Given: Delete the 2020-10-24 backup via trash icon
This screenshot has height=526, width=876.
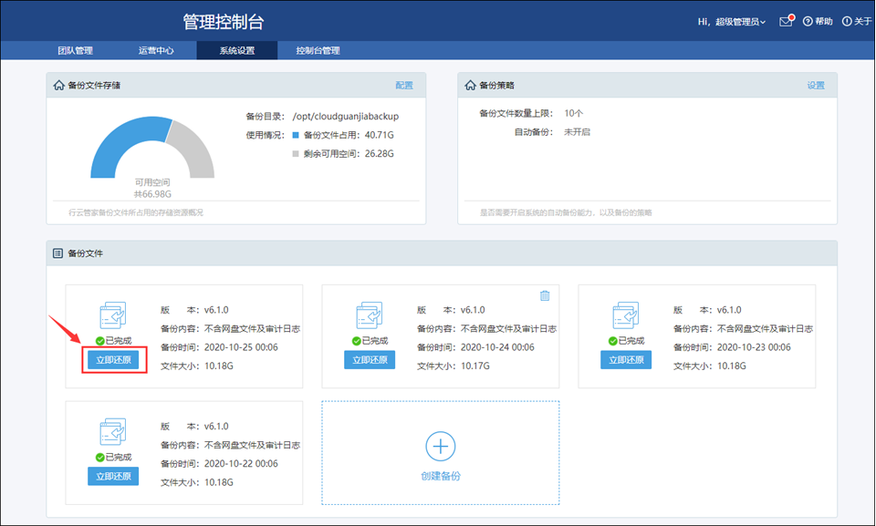Looking at the screenshot, I should (x=545, y=295).
